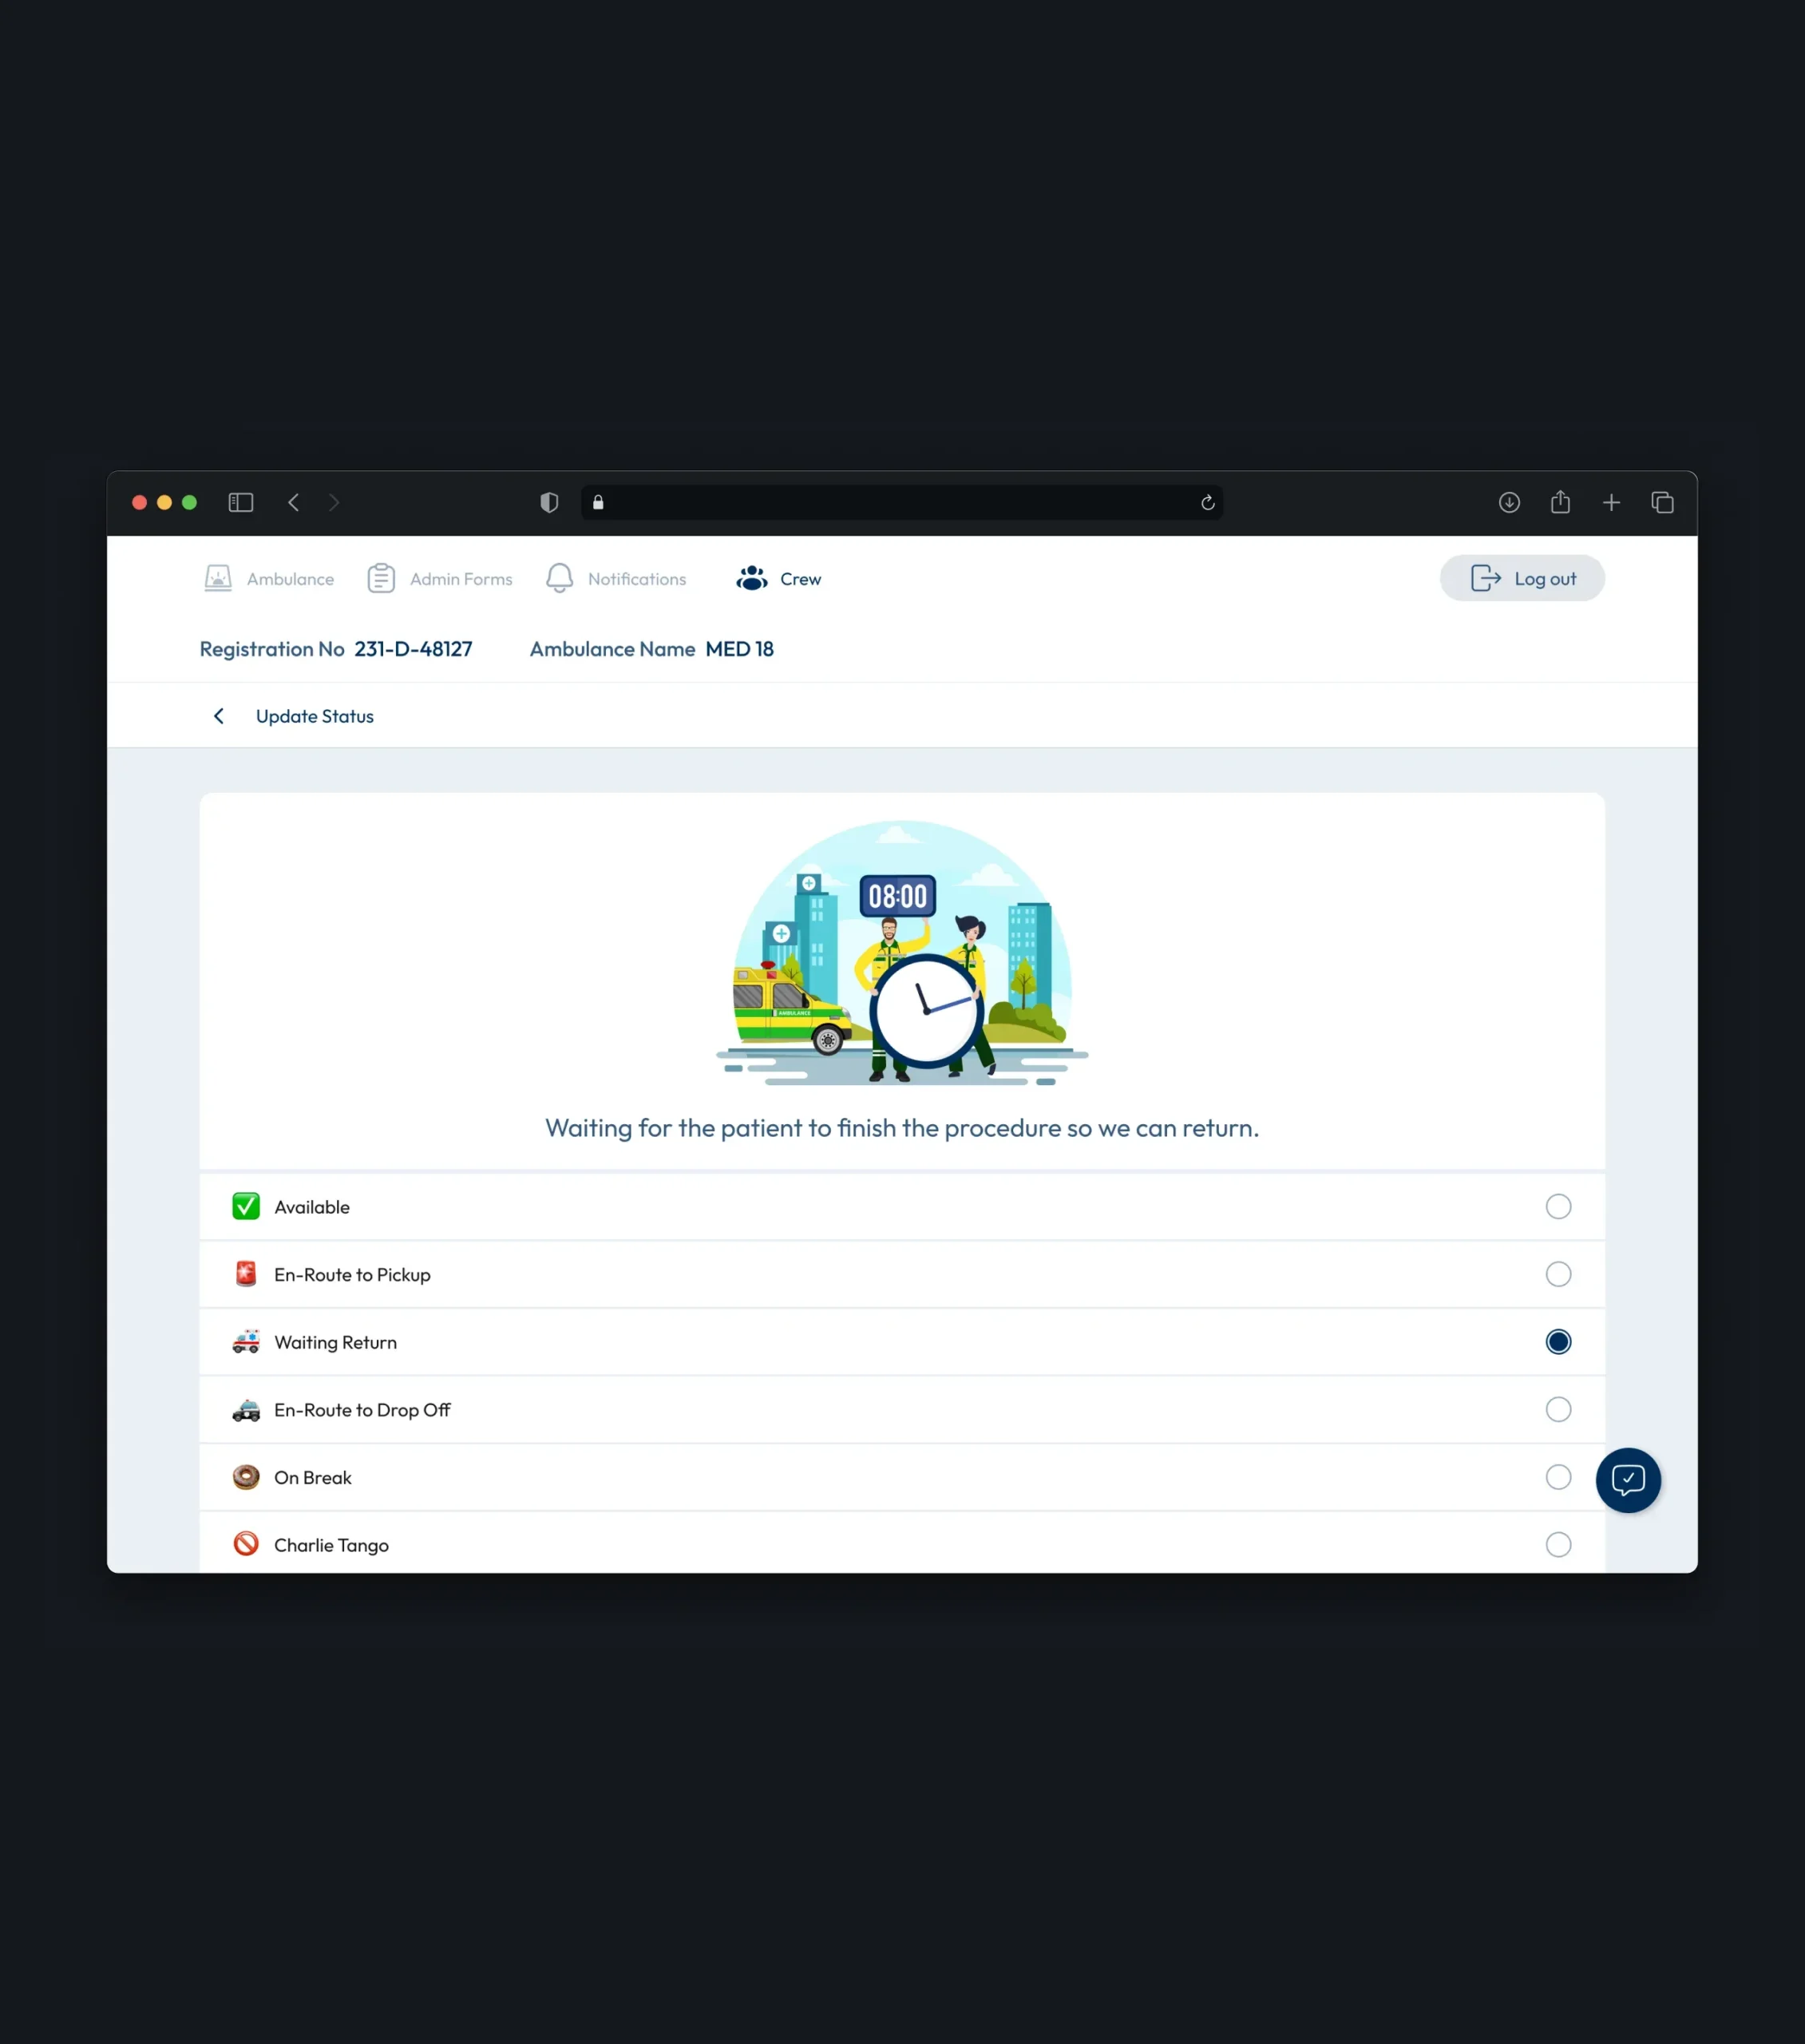Screen dimensions: 1805x2044
Task: Open browser downloads icon
Action: pyautogui.click(x=1510, y=503)
